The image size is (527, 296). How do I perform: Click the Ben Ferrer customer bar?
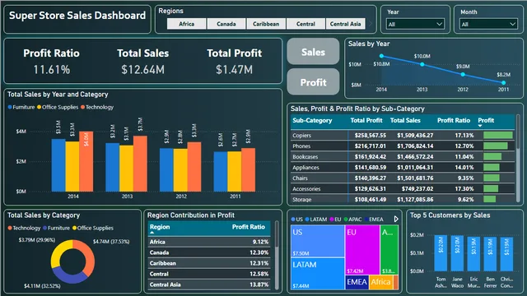[490, 254]
